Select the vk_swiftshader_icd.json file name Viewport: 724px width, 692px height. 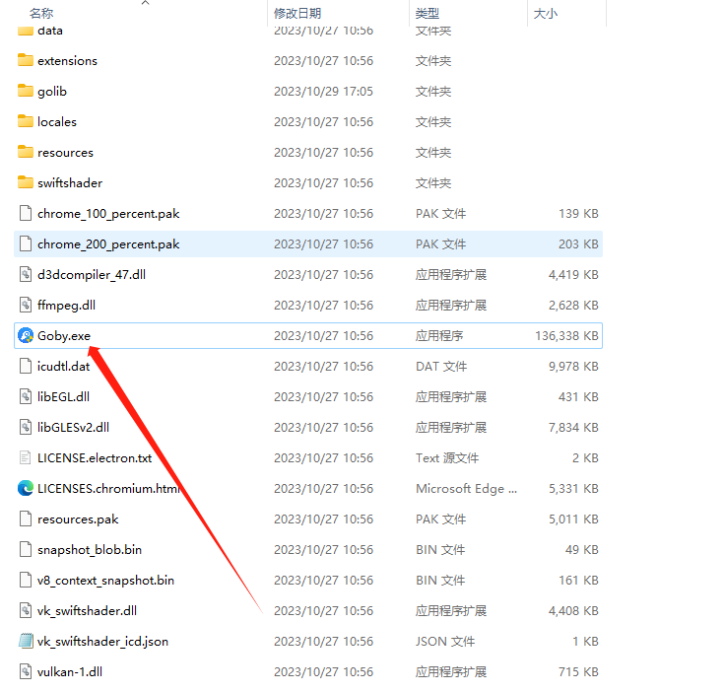point(102,641)
